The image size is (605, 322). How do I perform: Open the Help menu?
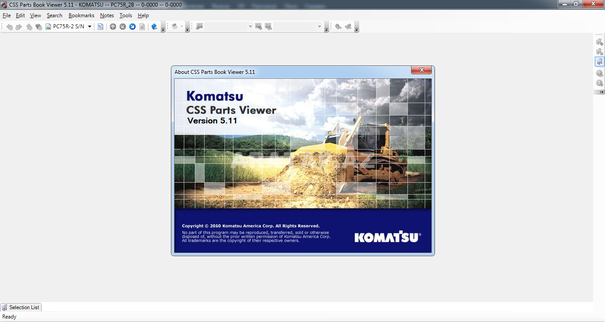[x=143, y=15]
